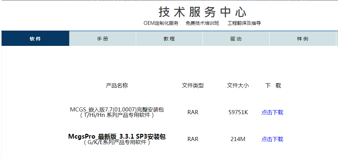
Task: Click the McgsPro 最新版 3.3.1 SP3 product name
Action: tap(117, 137)
